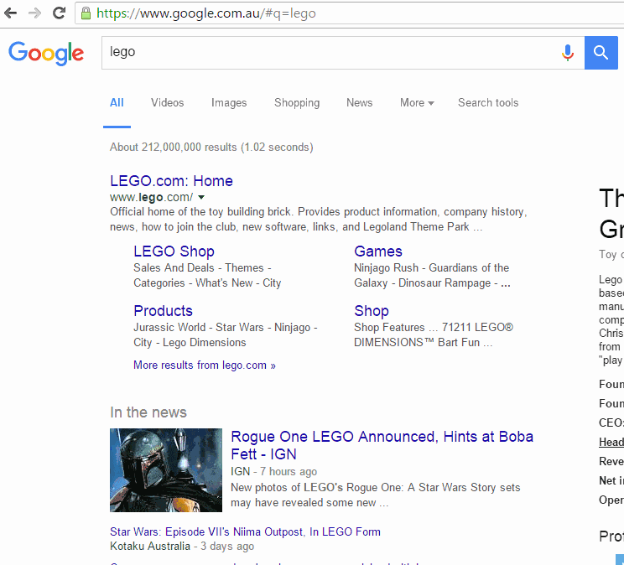Viewport: 624px width, 565px height.
Task: Reload the page with the refresh icon
Action: pos(59,13)
